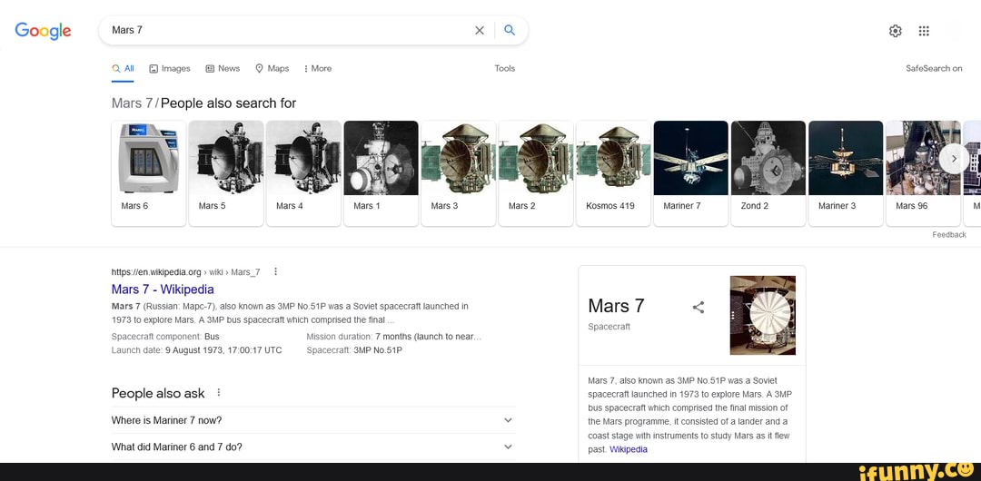Image resolution: width=981 pixels, height=481 pixels.
Task: Clear the search box with X icon
Action: pos(480,30)
